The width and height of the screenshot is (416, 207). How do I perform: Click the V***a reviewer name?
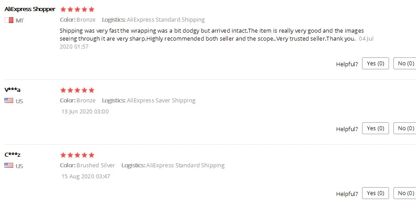tap(13, 90)
